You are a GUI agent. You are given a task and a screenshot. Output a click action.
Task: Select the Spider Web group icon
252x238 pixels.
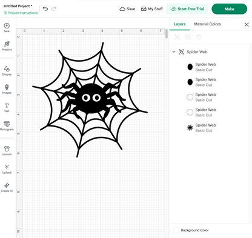(181, 52)
